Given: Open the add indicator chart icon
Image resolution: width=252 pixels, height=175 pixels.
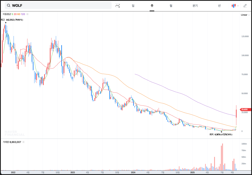Looking at the screenshot, I should click(x=118, y=5).
